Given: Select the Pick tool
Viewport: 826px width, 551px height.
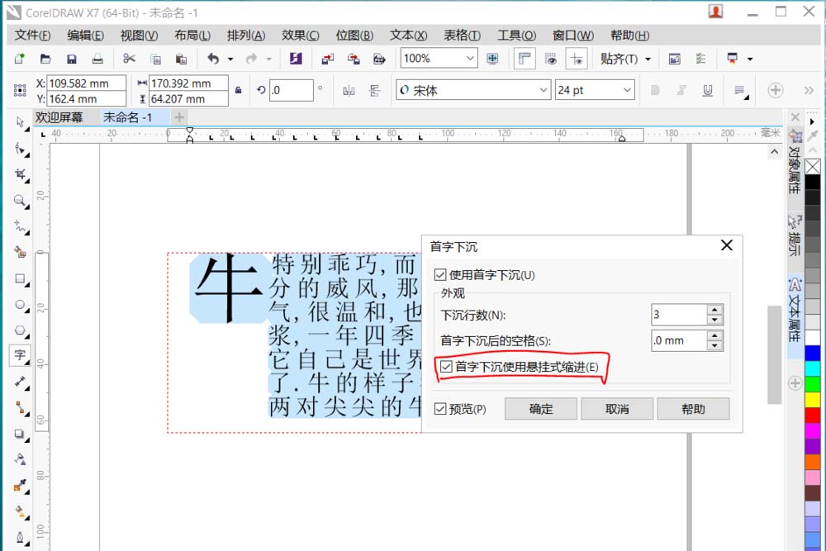Looking at the screenshot, I should coord(19,122).
